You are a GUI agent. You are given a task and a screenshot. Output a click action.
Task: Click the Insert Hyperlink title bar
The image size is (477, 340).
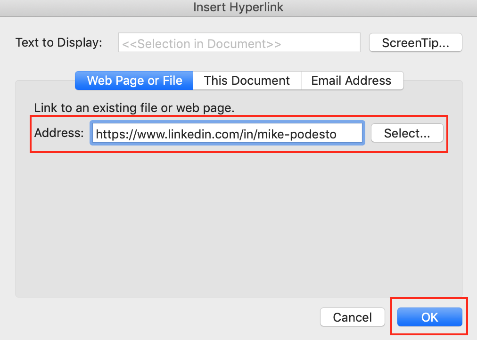click(238, 7)
